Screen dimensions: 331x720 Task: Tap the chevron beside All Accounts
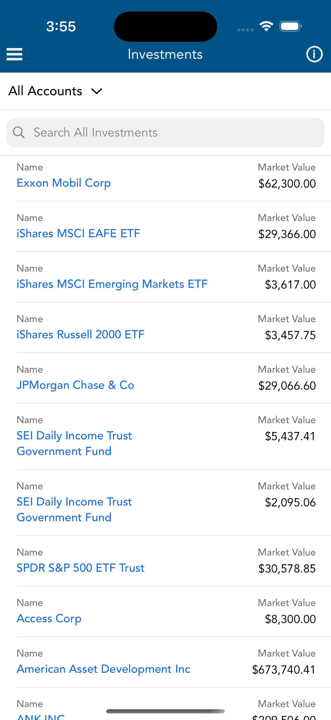97,91
